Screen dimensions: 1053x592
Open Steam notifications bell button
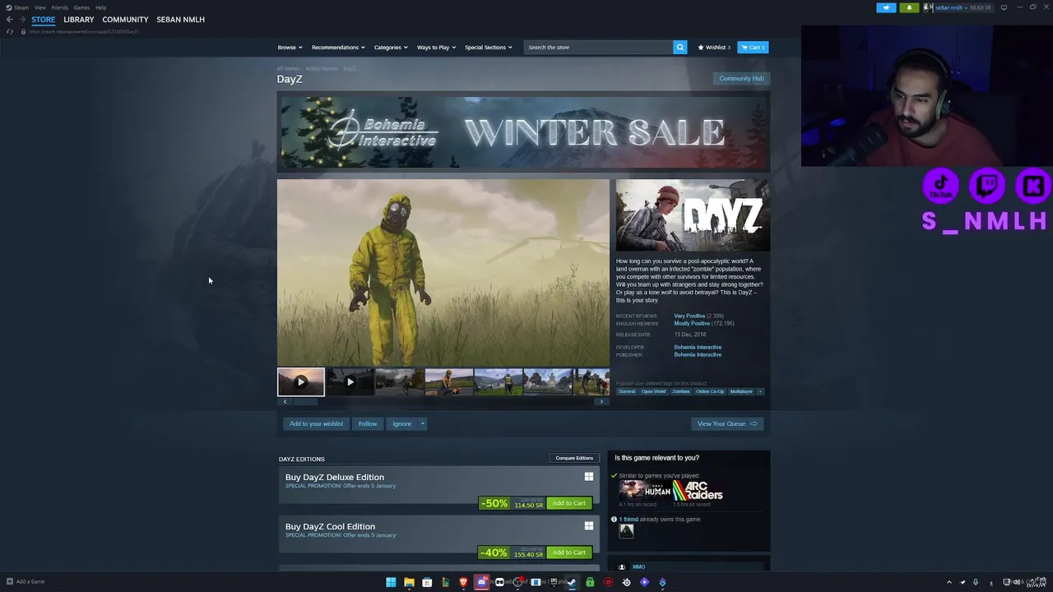pyautogui.click(x=909, y=7)
